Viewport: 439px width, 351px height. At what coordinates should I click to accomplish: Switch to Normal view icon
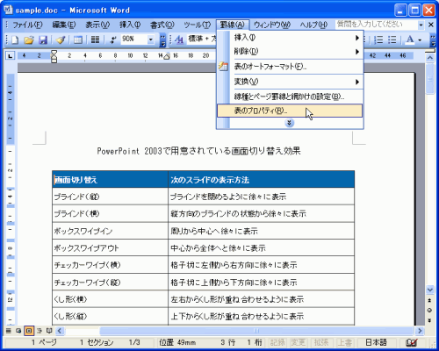point(9,331)
